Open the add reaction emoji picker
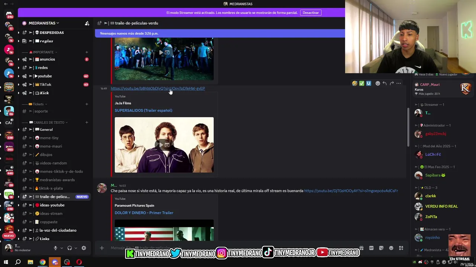The width and height of the screenshot is (476, 267). (378, 83)
